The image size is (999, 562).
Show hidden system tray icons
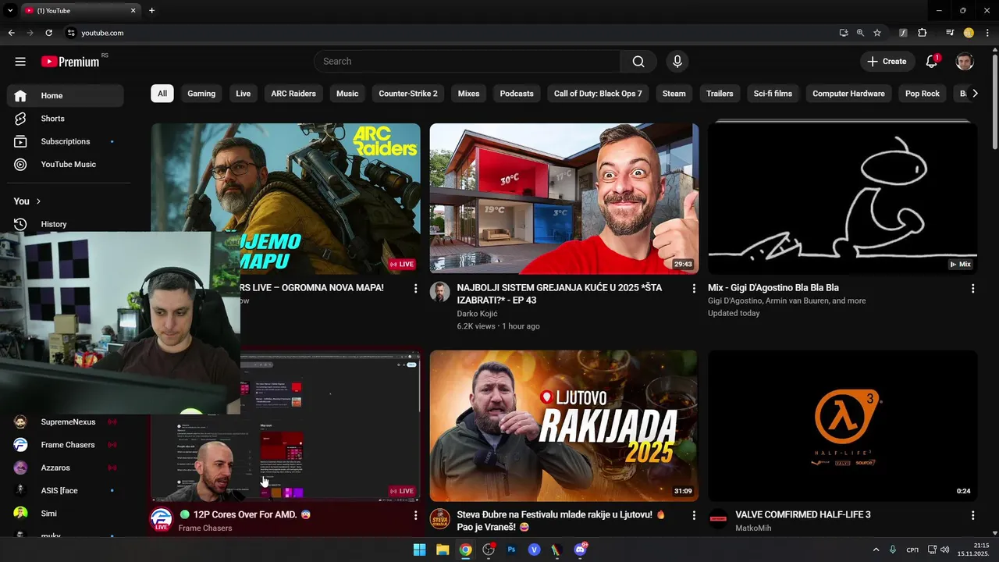pyautogui.click(x=876, y=550)
